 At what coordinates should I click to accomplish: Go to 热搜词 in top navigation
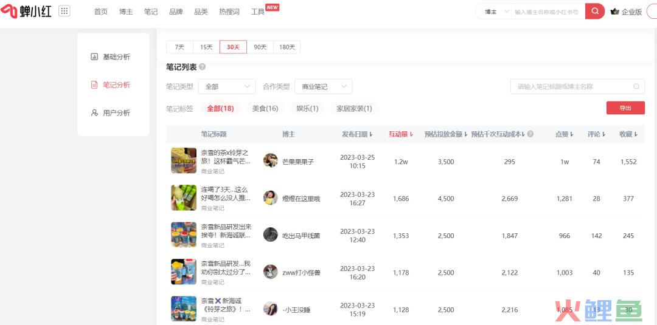pos(229,12)
